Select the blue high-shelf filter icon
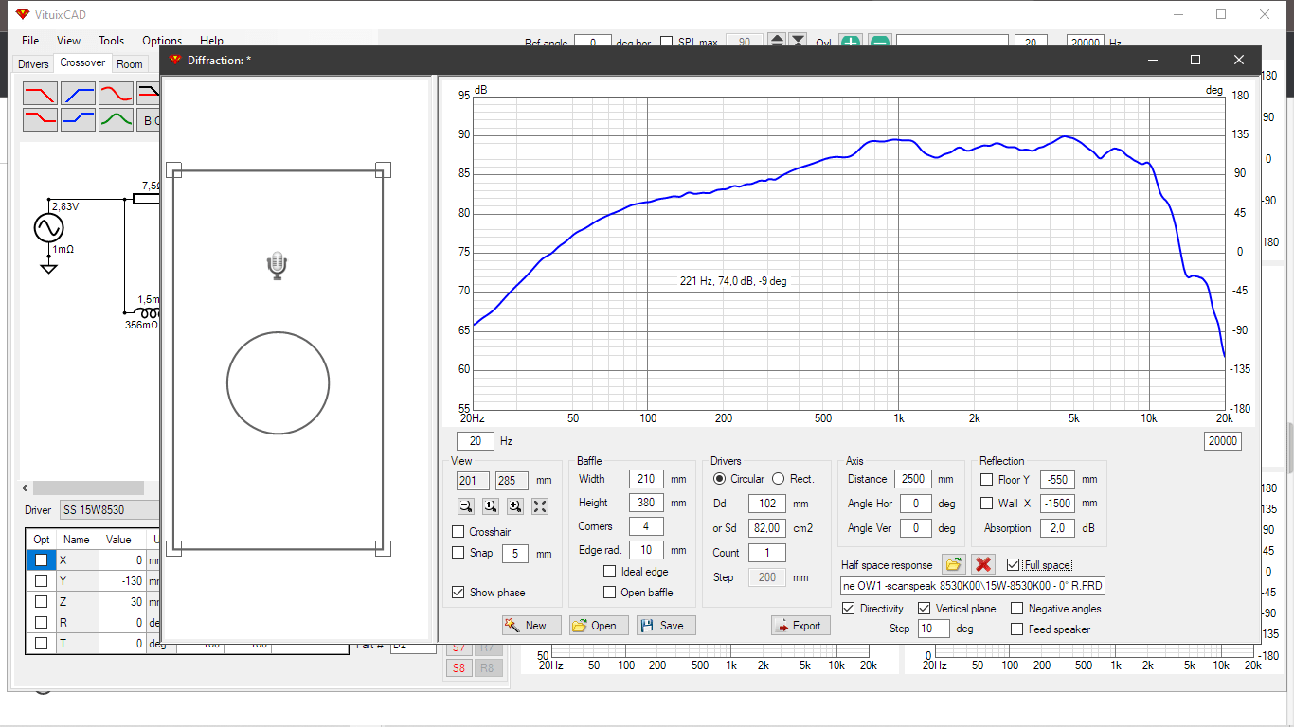 click(79, 119)
